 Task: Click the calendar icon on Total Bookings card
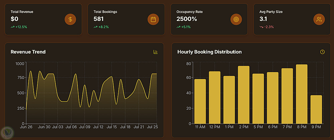click(x=153, y=20)
